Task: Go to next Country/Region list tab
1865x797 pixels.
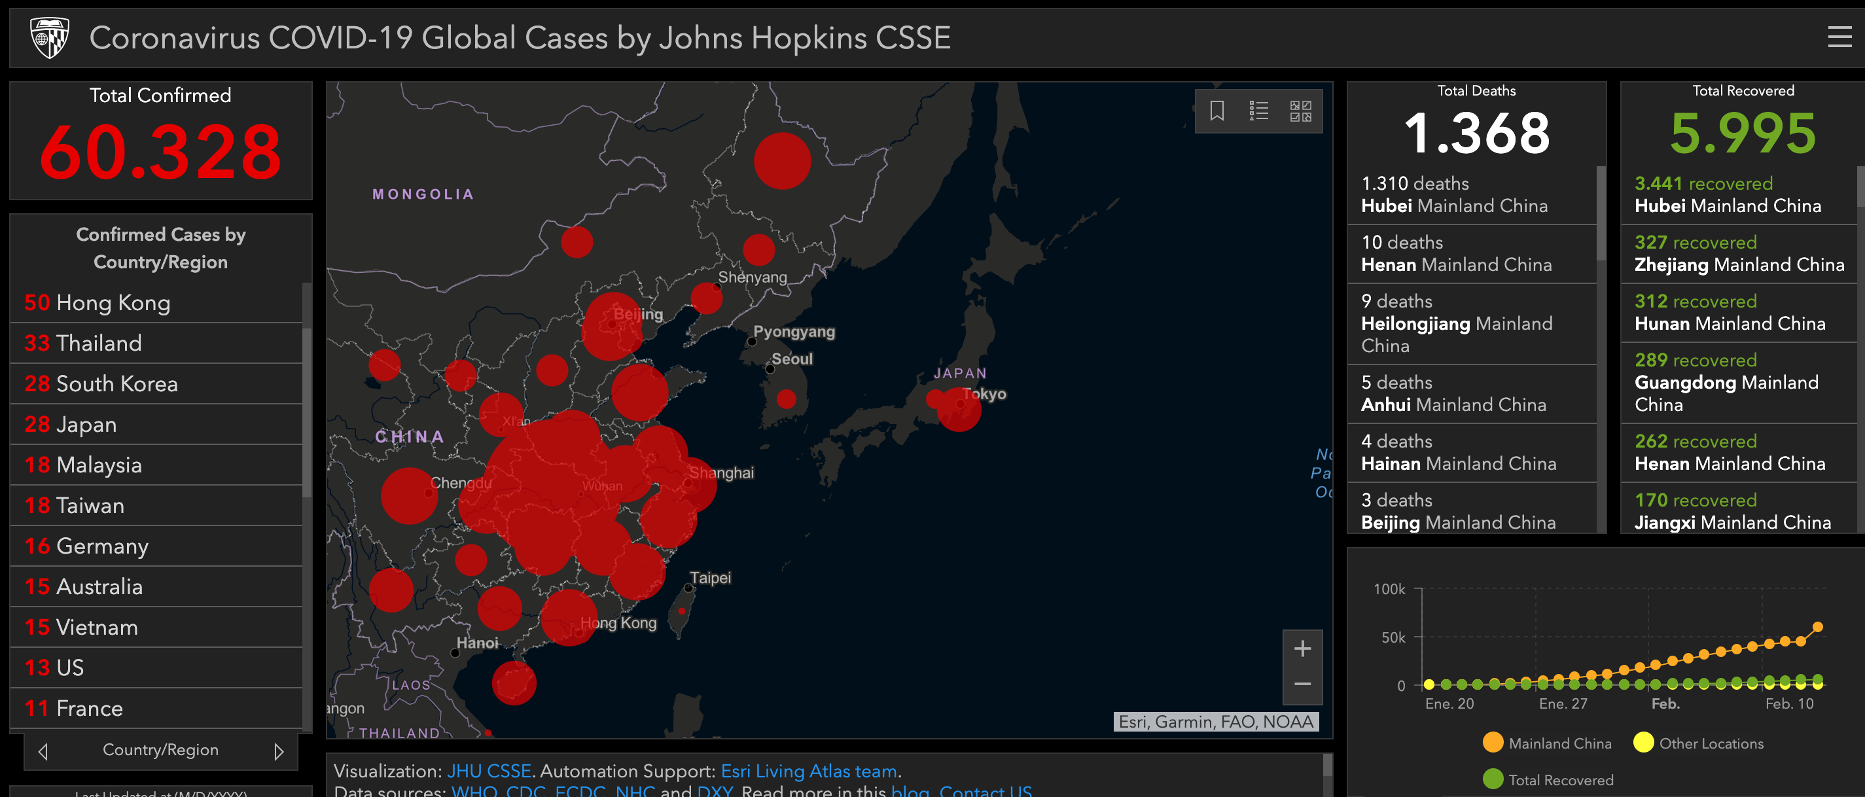Action: [x=279, y=752]
